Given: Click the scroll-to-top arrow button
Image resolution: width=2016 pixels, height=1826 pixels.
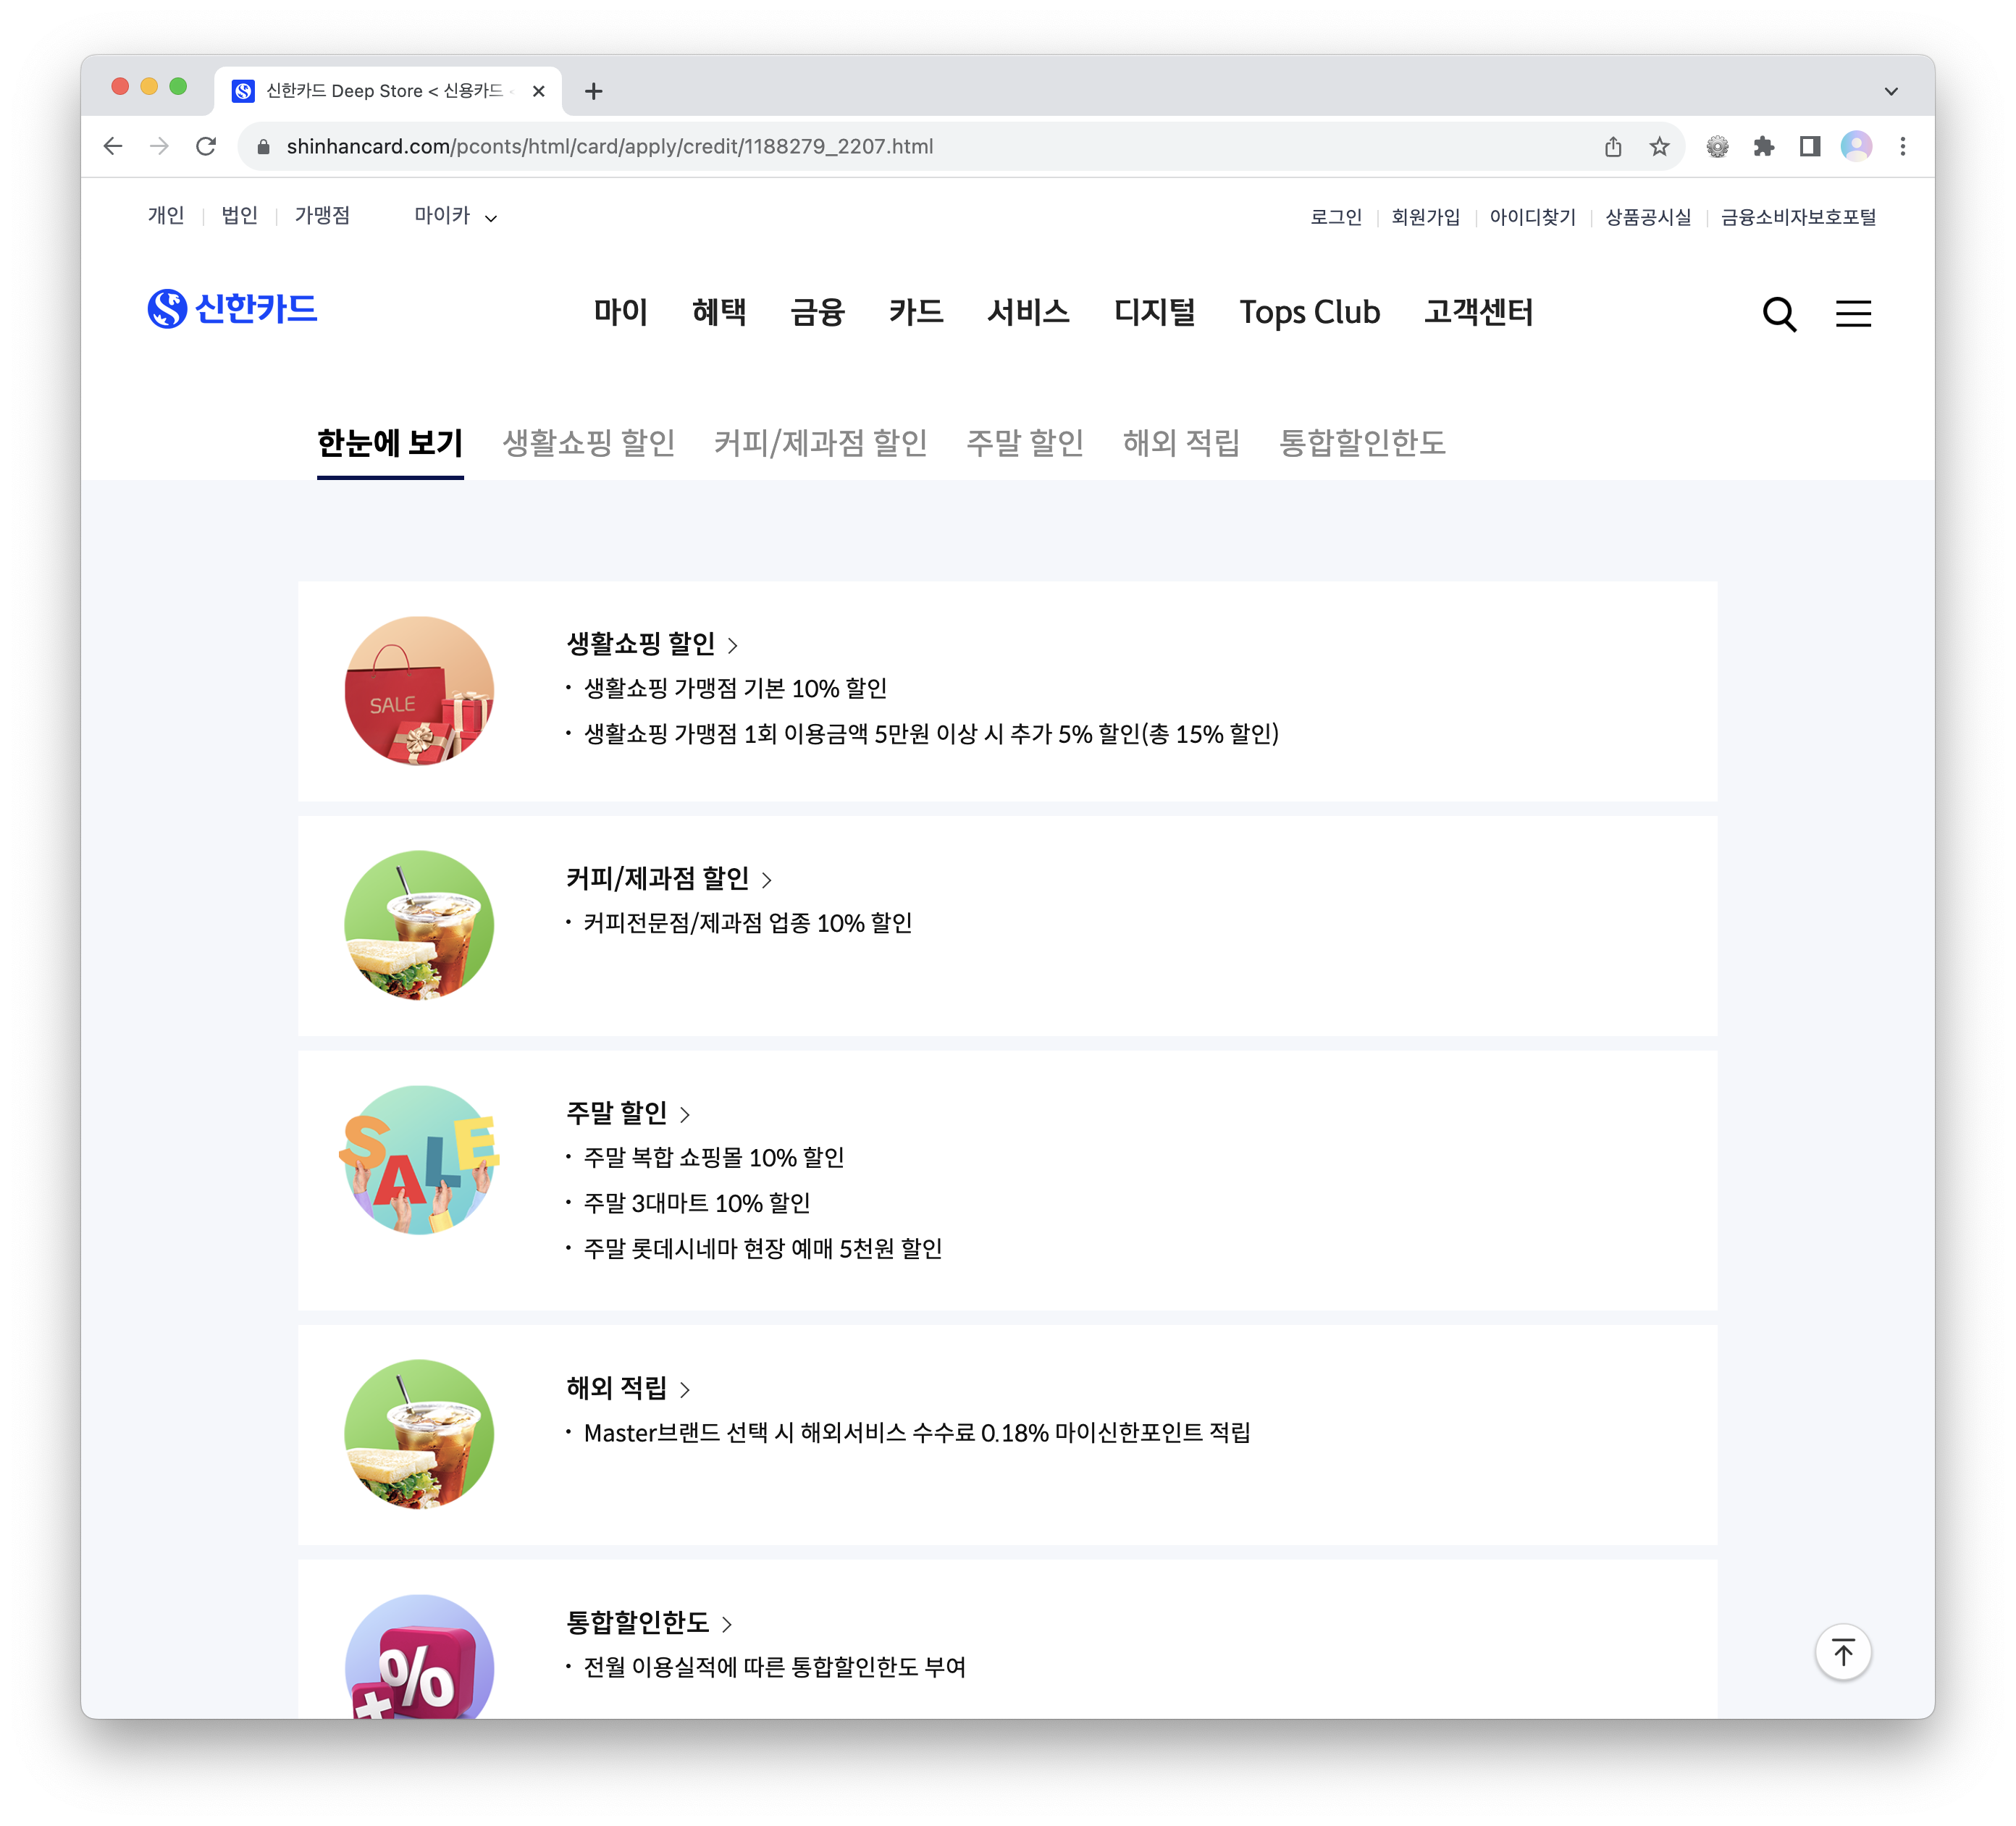Looking at the screenshot, I should [1842, 1652].
